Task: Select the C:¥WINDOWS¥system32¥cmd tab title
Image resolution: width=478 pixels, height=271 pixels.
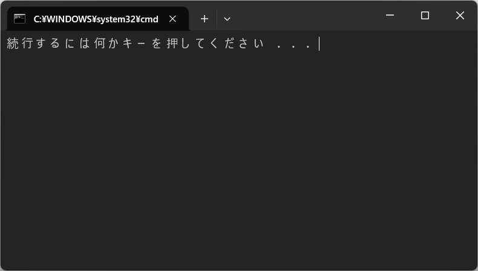Action: (x=96, y=19)
